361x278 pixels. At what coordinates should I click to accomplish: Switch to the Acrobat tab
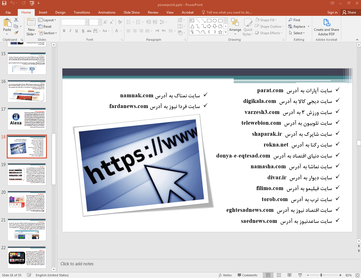tap(188, 12)
